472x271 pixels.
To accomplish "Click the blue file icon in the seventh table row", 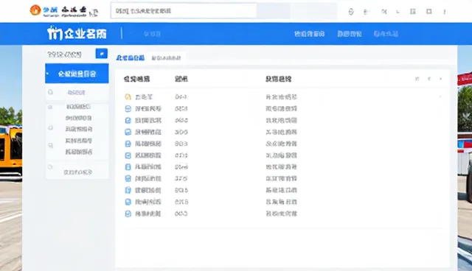I will pos(128,166).
